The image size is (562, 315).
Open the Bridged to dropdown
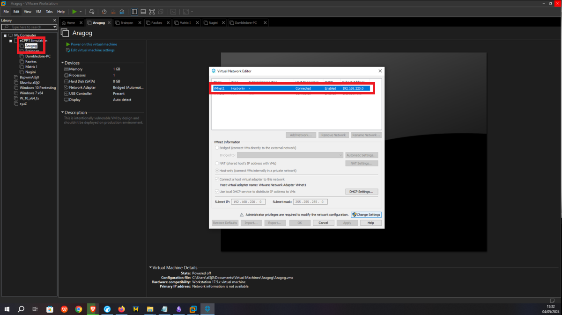tap(290, 155)
